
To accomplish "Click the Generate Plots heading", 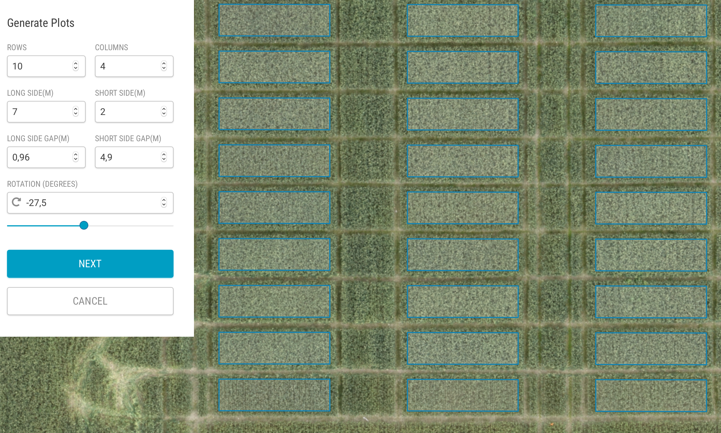I will pos(41,23).
